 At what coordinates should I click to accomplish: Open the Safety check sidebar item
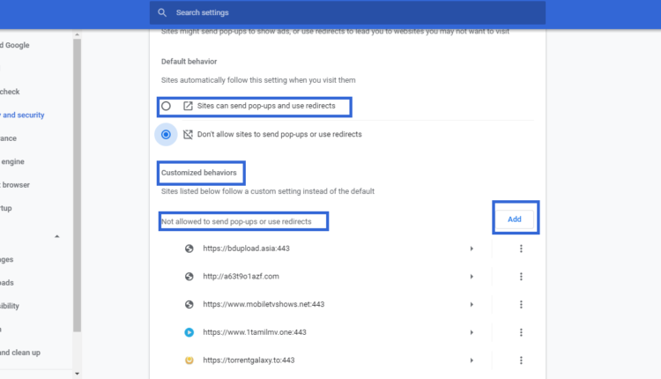[x=10, y=92]
